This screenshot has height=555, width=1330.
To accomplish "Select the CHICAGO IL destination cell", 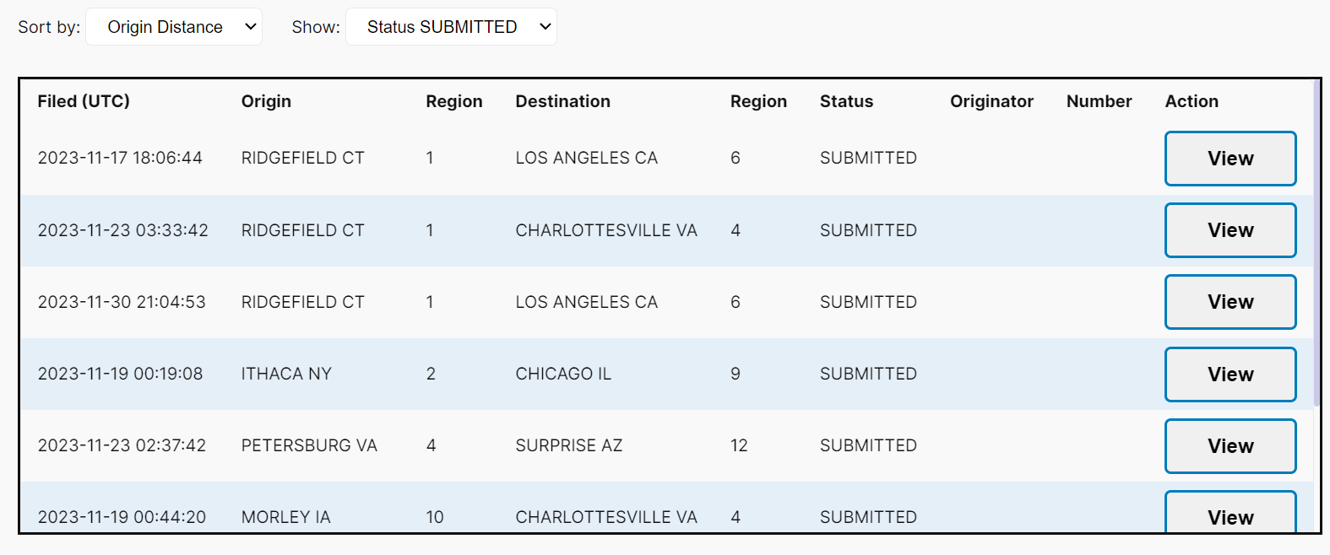I will pyautogui.click(x=563, y=374).
